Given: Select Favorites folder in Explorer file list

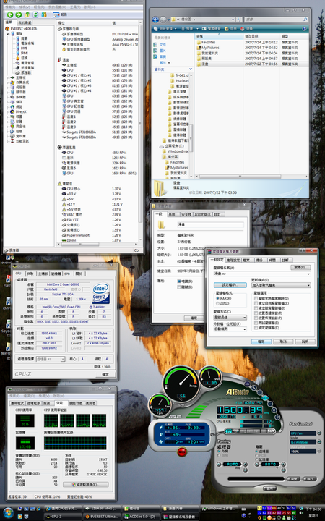Looking at the screenshot, I should point(206,42).
